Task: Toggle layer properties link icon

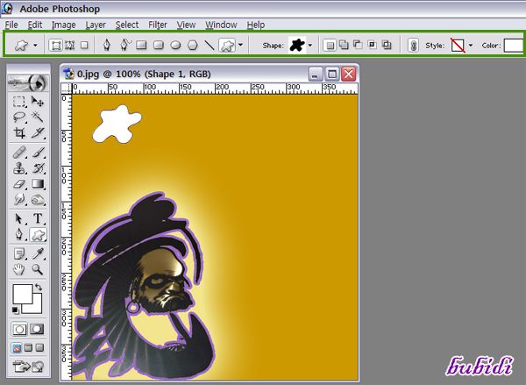Action: (413, 45)
